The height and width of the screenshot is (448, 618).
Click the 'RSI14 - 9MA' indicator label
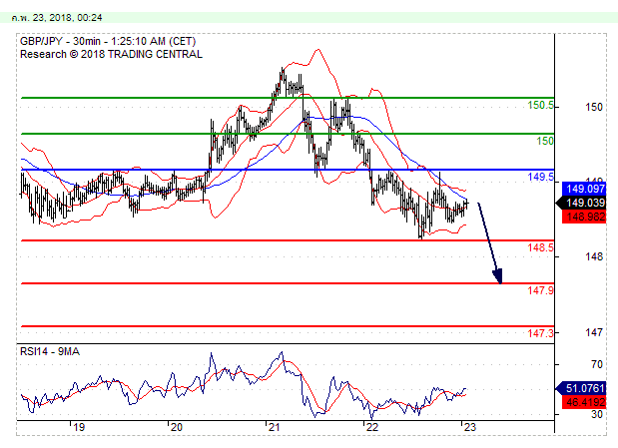point(50,351)
